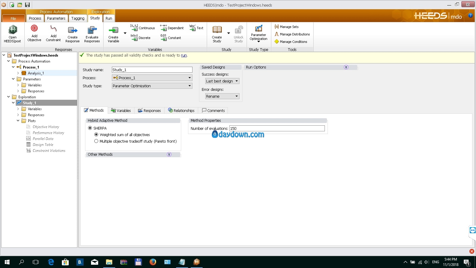Select Constraint Violations in tree
Screen dimensions: 476x268
pyautogui.click(x=49, y=151)
